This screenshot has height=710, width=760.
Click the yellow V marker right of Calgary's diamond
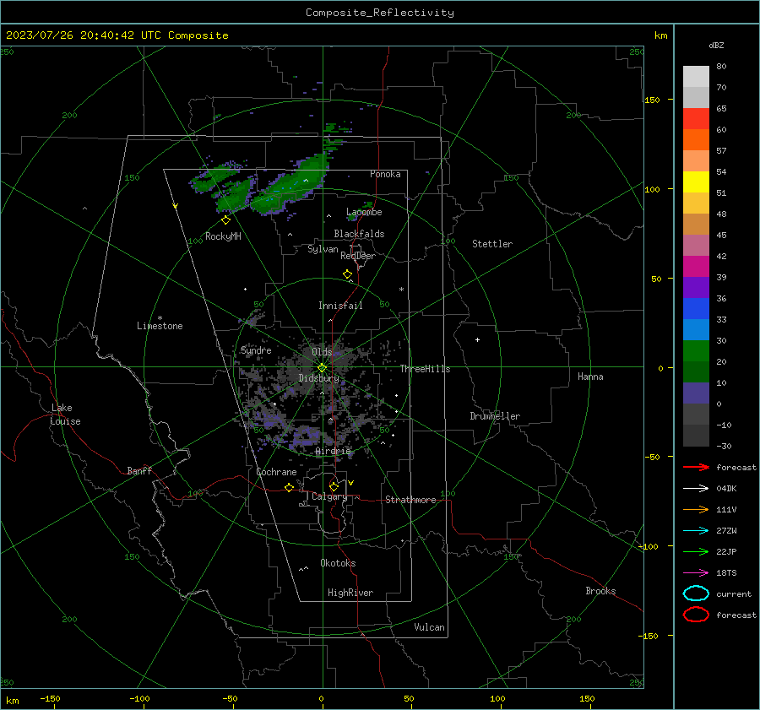point(351,483)
